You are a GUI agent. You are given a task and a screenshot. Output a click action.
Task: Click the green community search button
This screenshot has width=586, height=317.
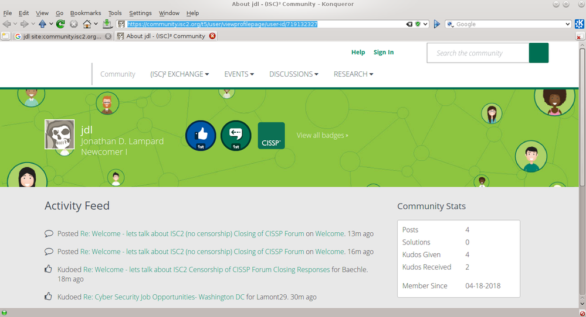[538, 53]
